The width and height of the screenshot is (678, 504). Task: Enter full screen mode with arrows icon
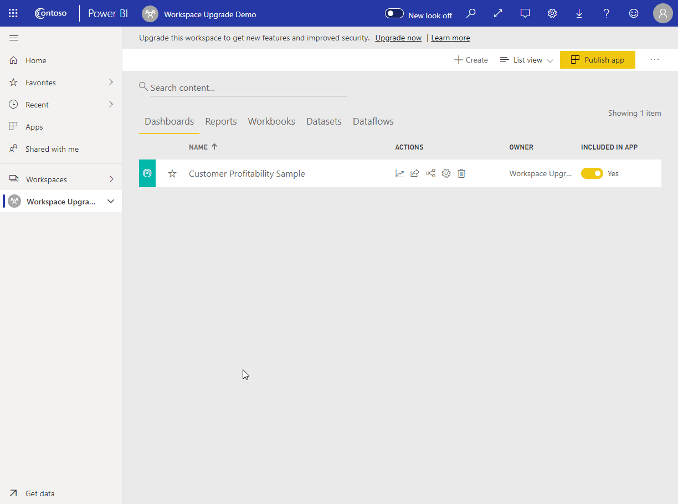[x=498, y=13]
